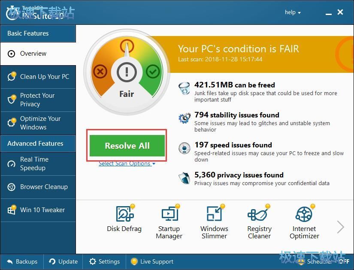Switch to Clean Up Your PC

pyautogui.click(x=38, y=77)
